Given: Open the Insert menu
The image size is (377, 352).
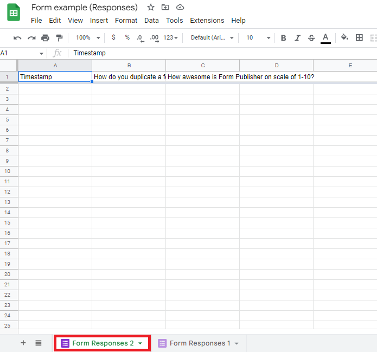Looking at the screenshot, I should pos(99,21).
